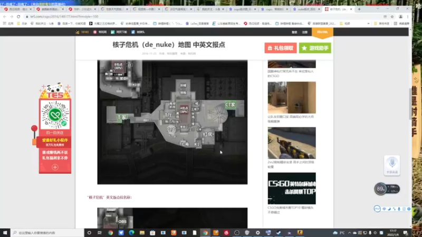Open the LaTeX bookmark in bookmarks bar
This screenshot has width=422, height=237.
(197, 24)
